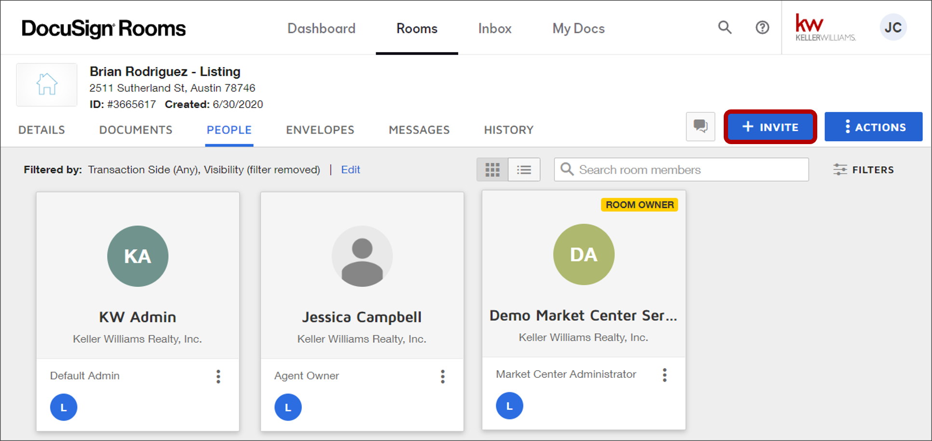
Task: Open the search magnifier in the header
Action: [725, 27]
